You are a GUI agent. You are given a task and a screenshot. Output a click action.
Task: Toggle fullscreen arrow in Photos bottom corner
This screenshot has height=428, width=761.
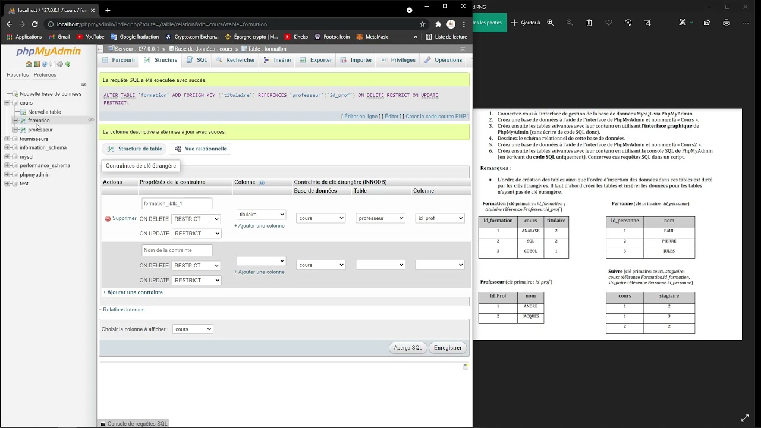[745, 418]
